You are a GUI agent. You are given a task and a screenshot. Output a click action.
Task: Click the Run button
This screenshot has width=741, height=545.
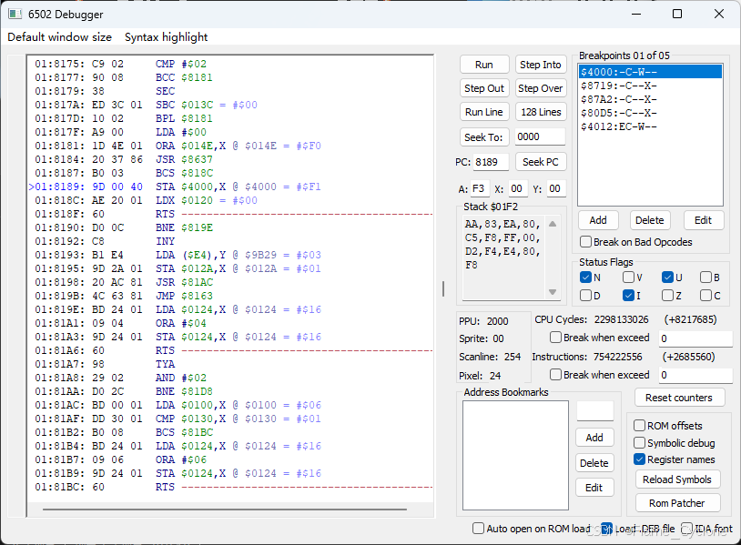pos(484,65)
